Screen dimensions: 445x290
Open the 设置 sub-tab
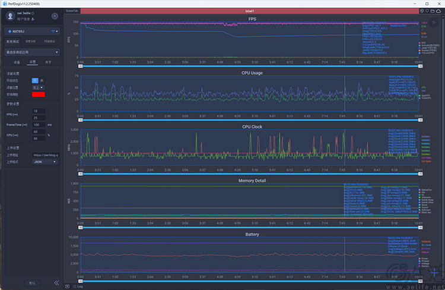[x=33, y=62]
